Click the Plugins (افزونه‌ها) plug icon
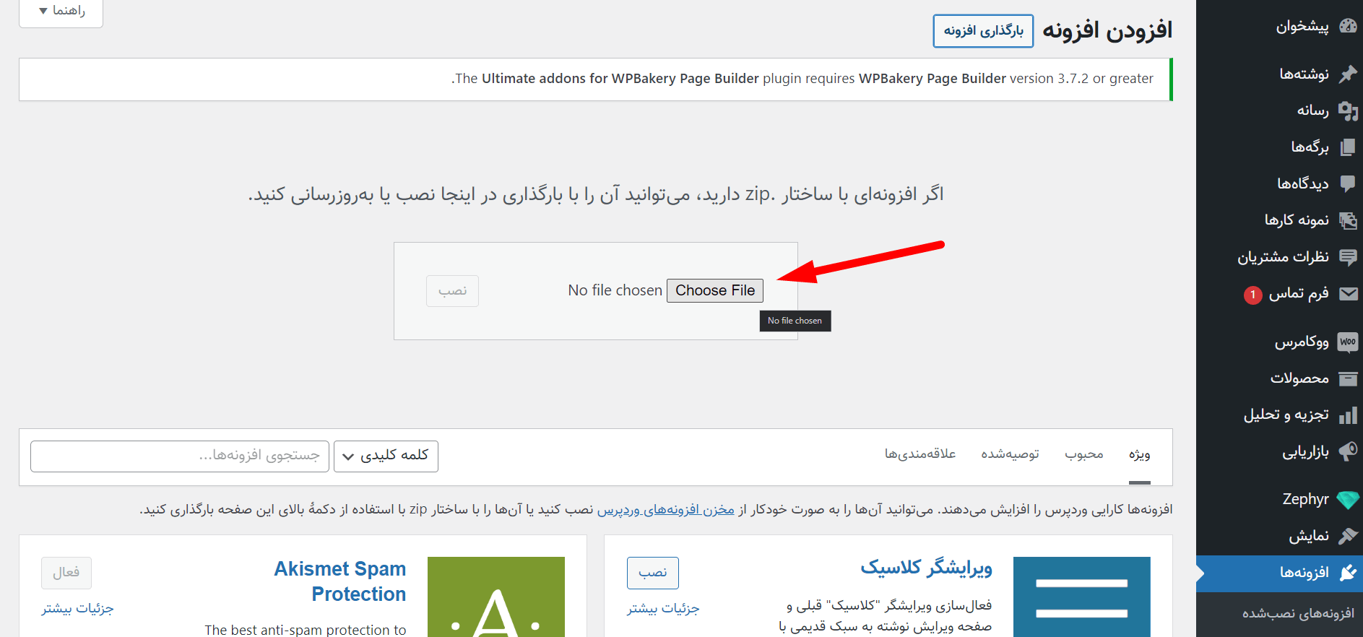 (1348, 573)
